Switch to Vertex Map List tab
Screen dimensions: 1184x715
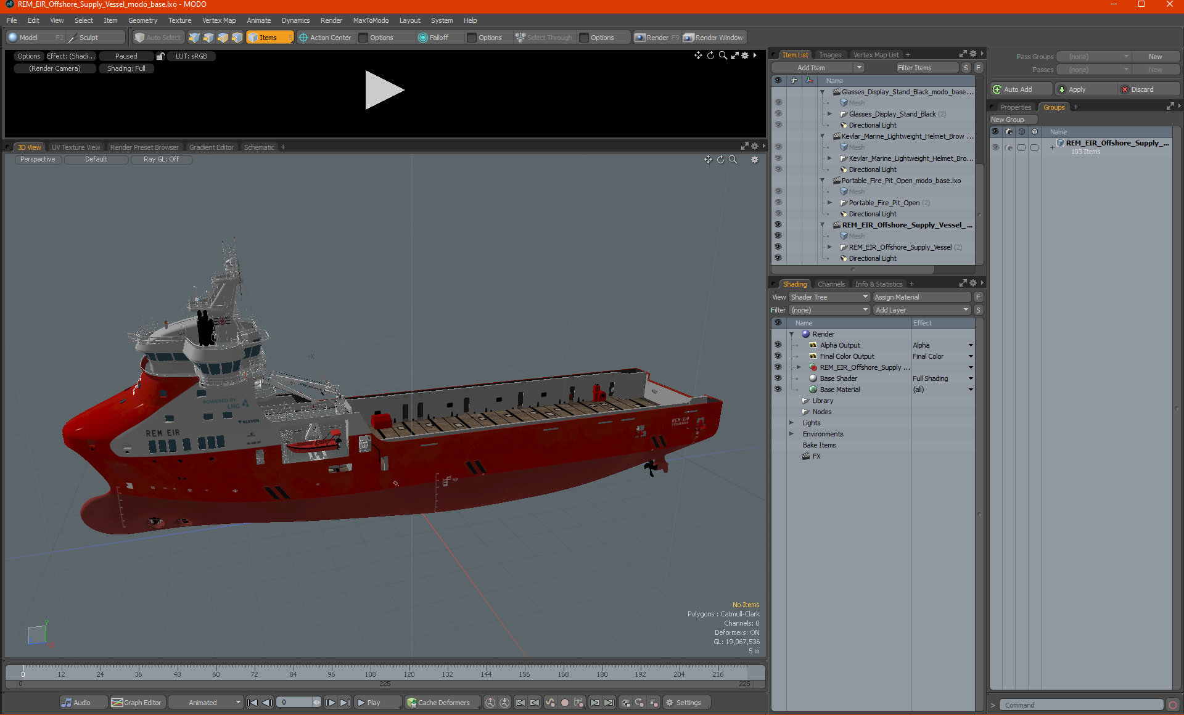tap(876, 55)
